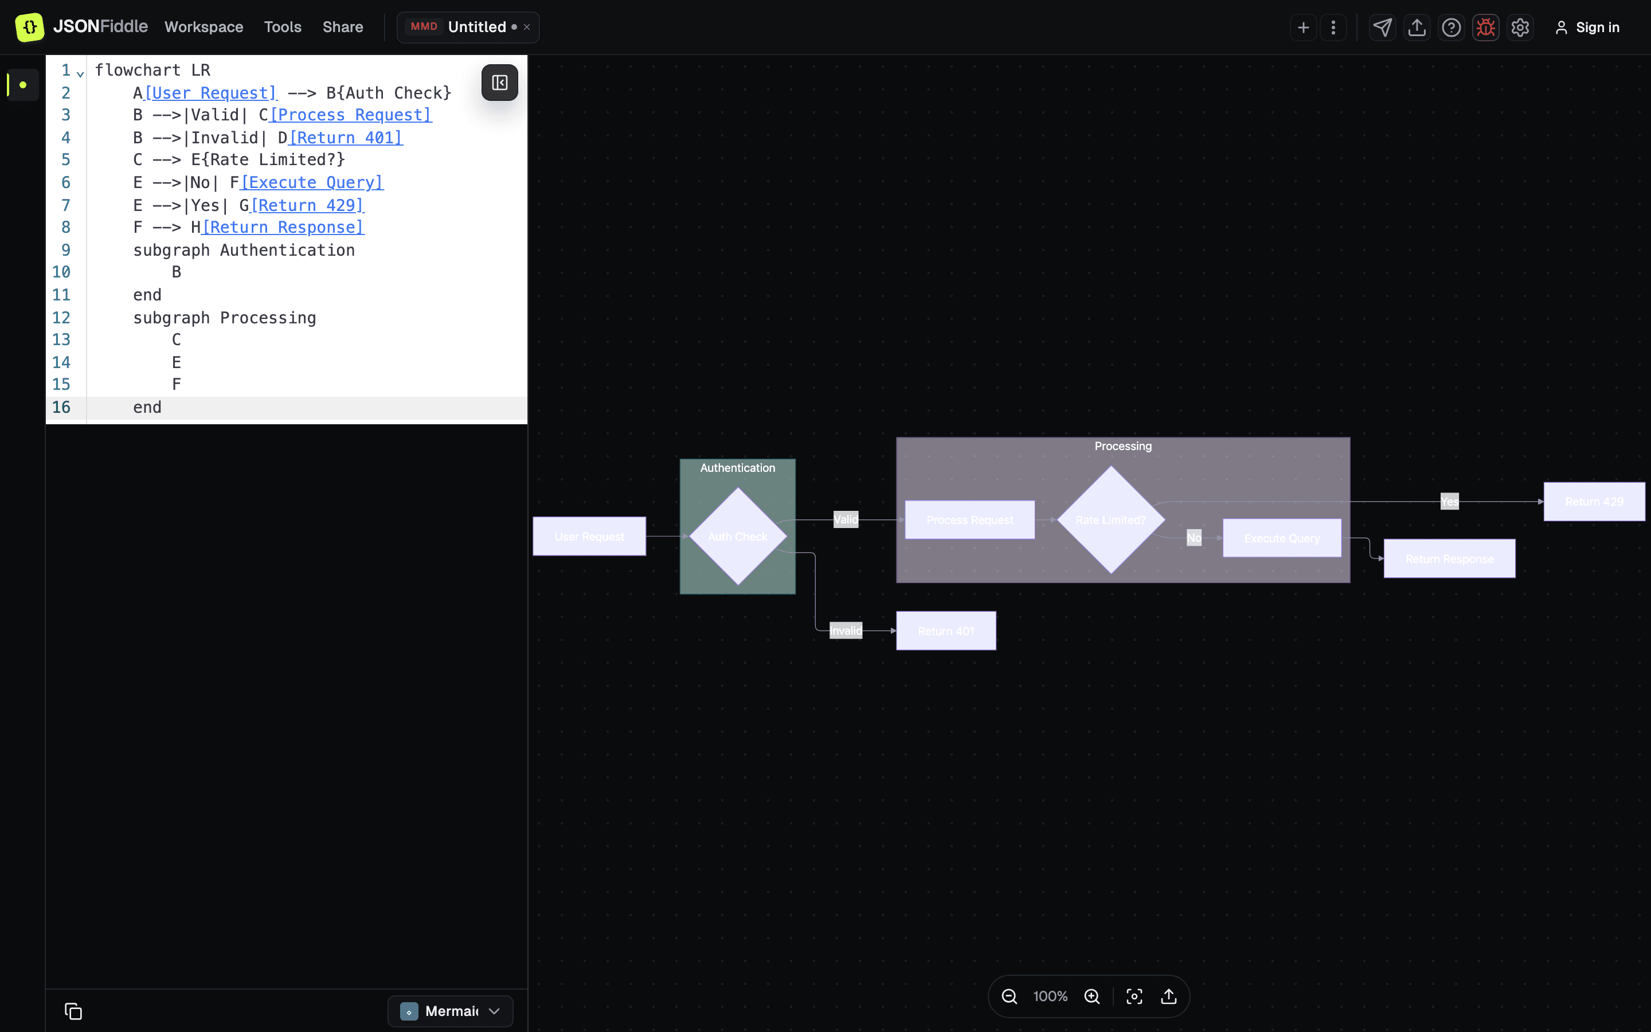Select the Auth Check diamond node
Image resolution: width=1651 pixels, height=1032 pixels.
[x=738, y=537]
